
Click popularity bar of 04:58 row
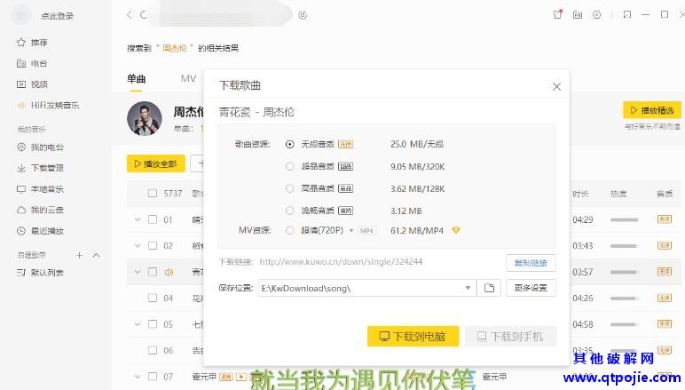click(x=625, y=325)
